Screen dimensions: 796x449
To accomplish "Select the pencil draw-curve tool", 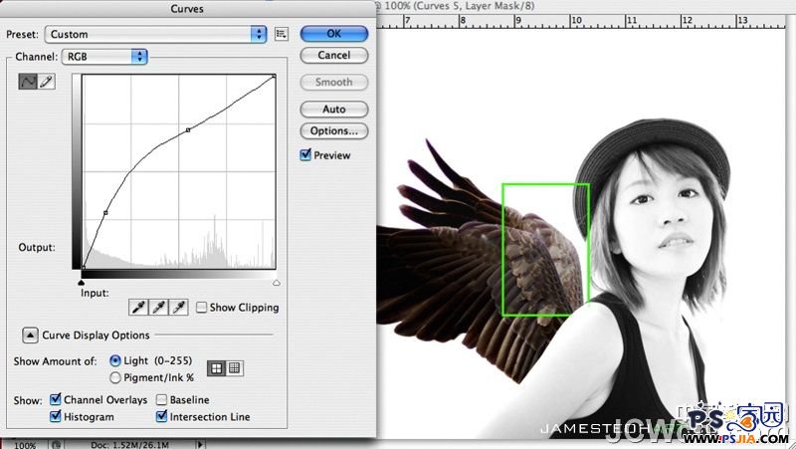I will [46, 82].
